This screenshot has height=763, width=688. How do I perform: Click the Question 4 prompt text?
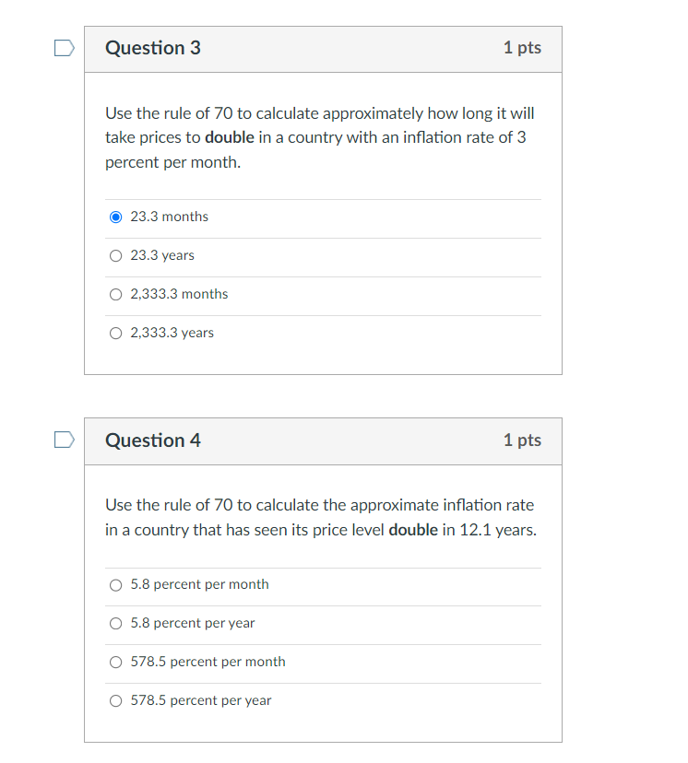[x=321, y=517]
